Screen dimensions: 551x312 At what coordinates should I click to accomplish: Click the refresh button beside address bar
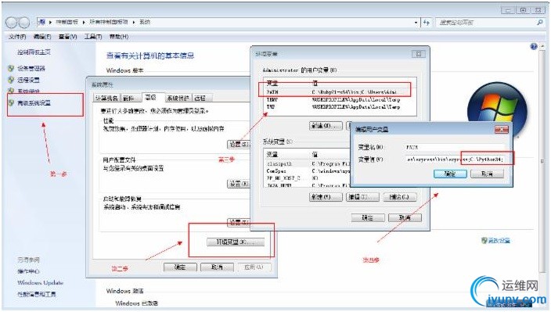427,23
